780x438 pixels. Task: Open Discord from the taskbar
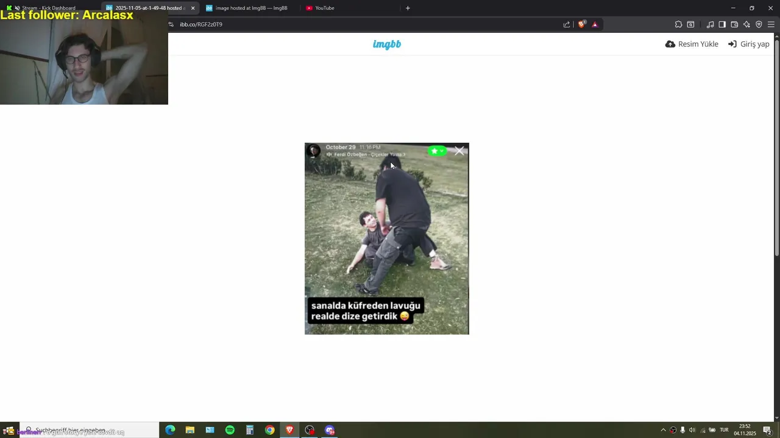(330, 430)
